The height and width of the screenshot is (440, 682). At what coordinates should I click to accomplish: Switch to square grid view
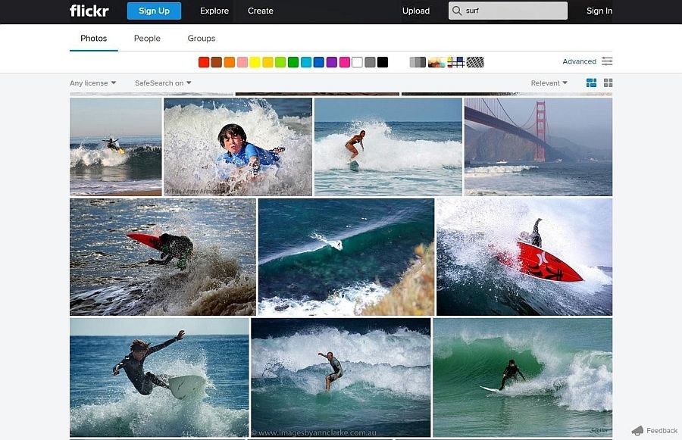(x=608, y=83)
